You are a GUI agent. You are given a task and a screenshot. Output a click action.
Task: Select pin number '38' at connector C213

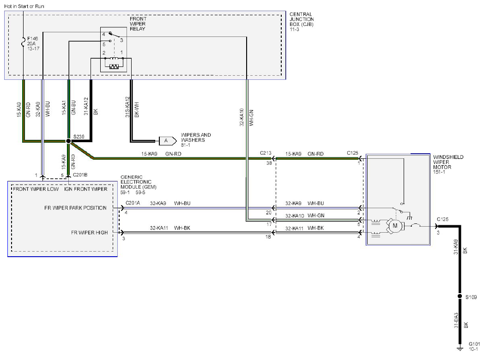click(269, 163)
